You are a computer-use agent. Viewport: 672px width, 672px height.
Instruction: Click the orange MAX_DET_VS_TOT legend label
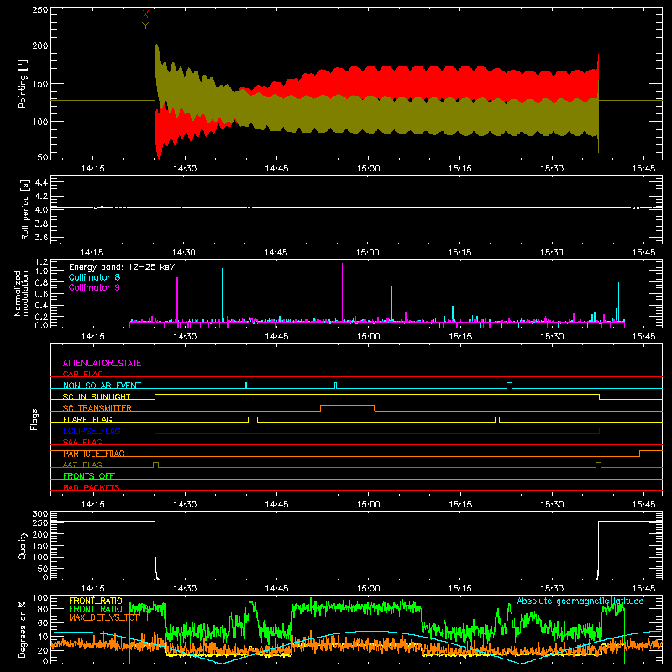pos(104,617)
